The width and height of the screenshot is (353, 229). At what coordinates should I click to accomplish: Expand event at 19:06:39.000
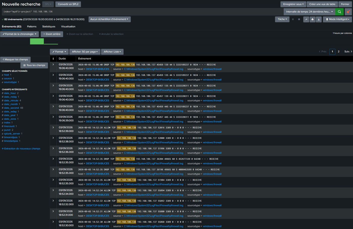53,117
